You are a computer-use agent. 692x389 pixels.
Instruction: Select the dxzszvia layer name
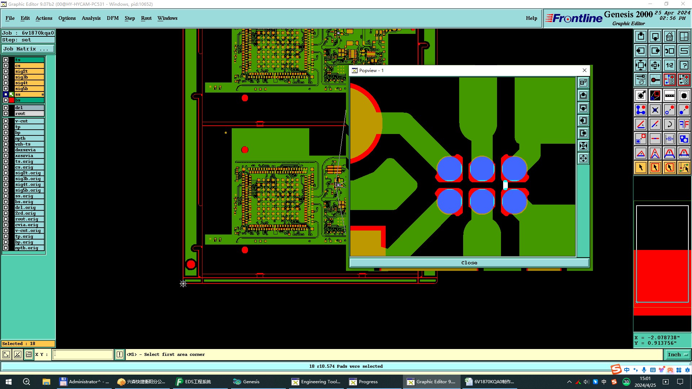tap(29, 150)
